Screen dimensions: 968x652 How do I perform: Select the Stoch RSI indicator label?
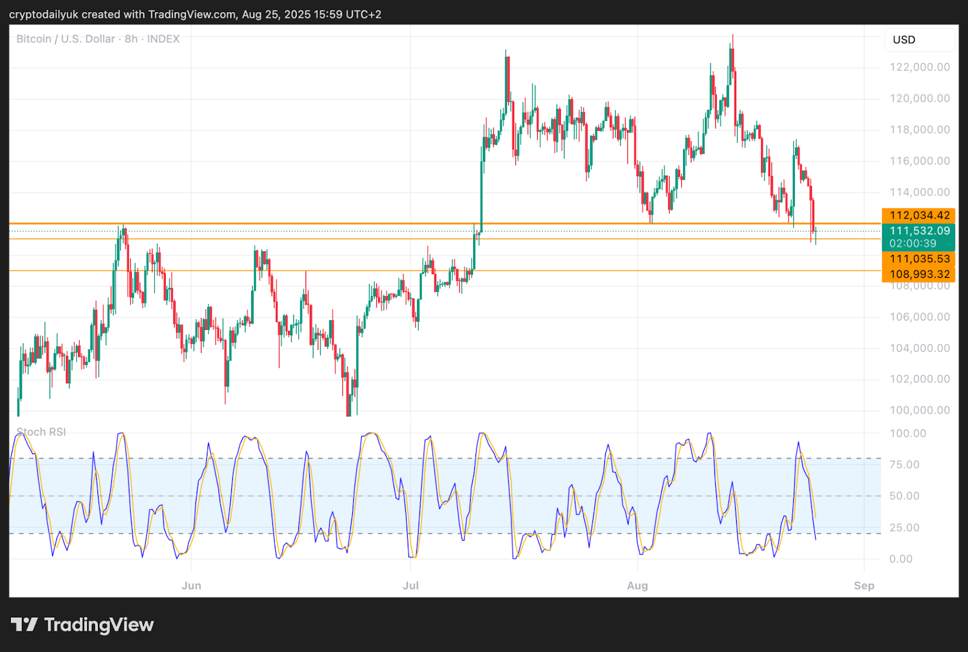(41, 432)
